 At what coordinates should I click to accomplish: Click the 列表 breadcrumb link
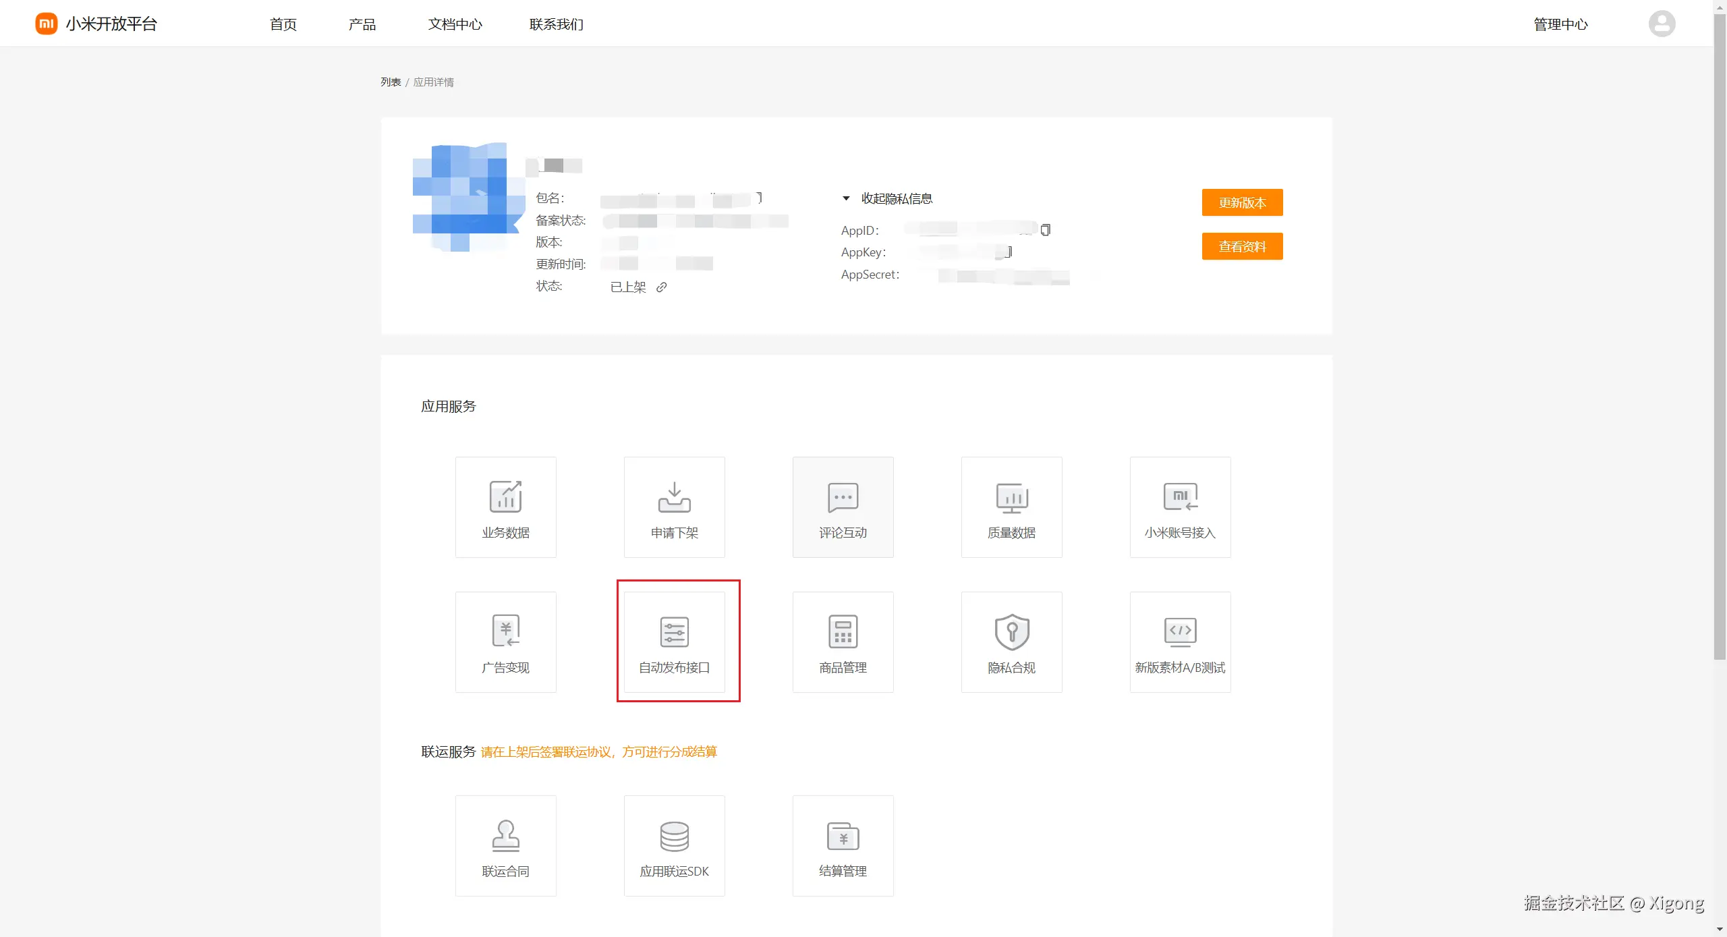coord(390,82)
